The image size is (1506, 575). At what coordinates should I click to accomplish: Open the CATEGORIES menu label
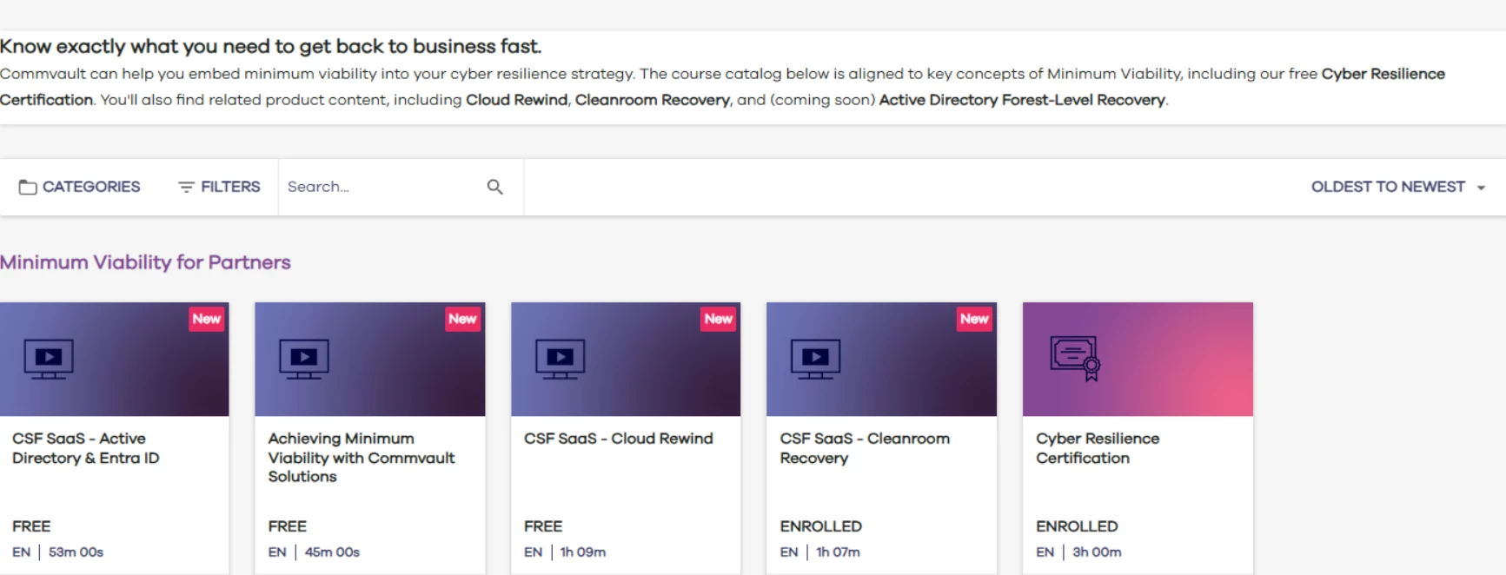(x=91, y=187)
